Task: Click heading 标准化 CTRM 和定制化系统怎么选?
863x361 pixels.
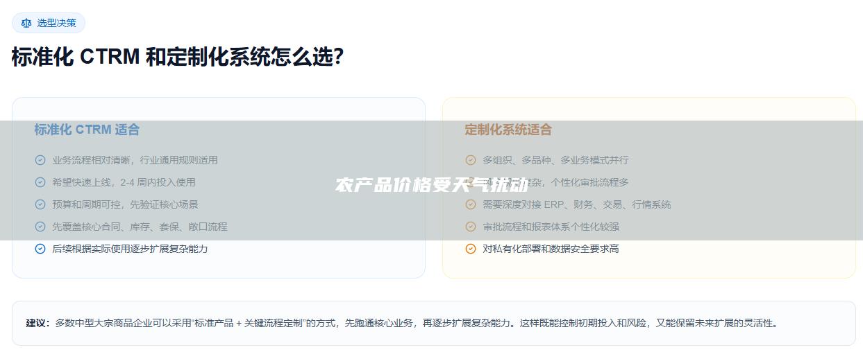Action: pyautogui.click(x=178, y=57)
